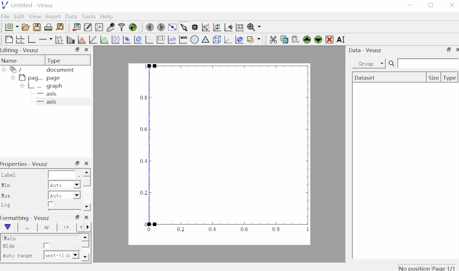Add an xy point plot widget
Image resolution: width=459 pixels, height=271 pixels.
[60, 39]
